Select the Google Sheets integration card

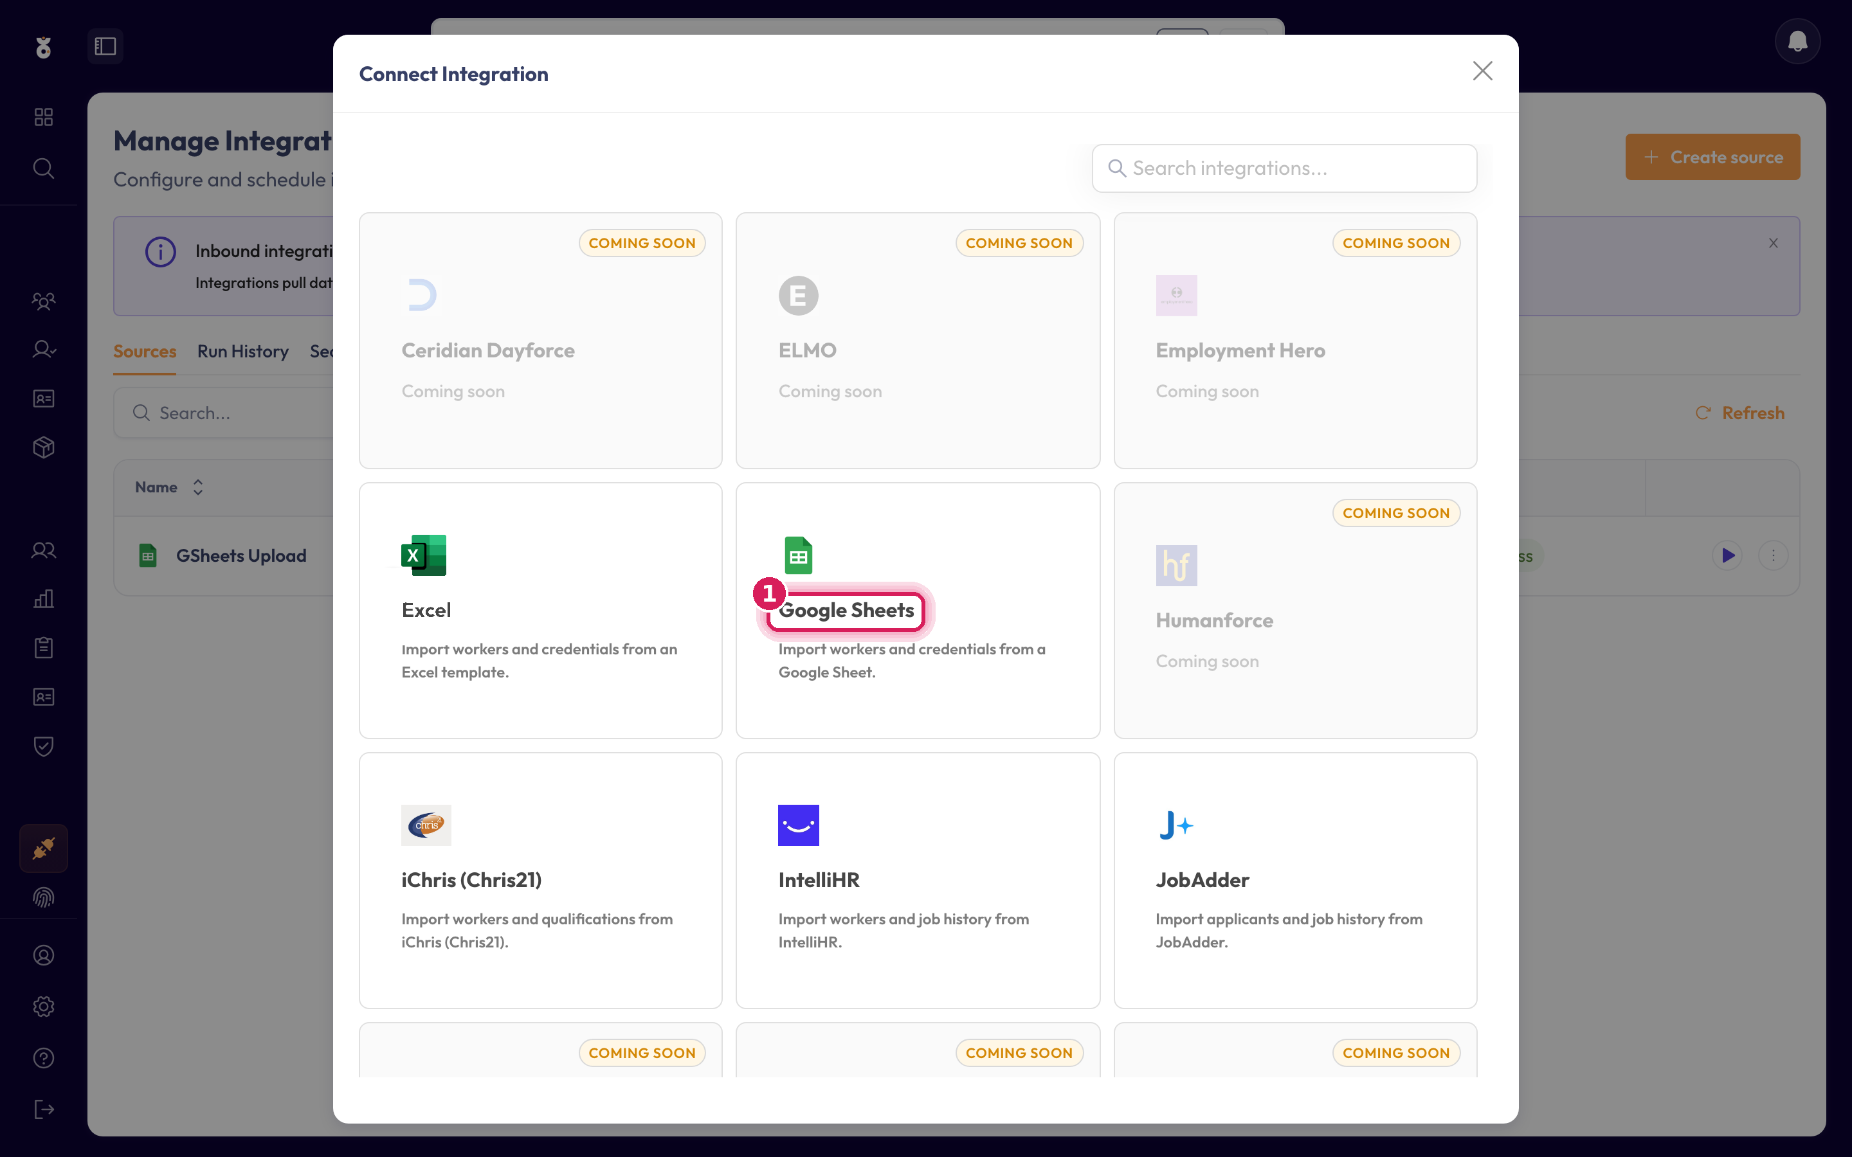[918, 610]
